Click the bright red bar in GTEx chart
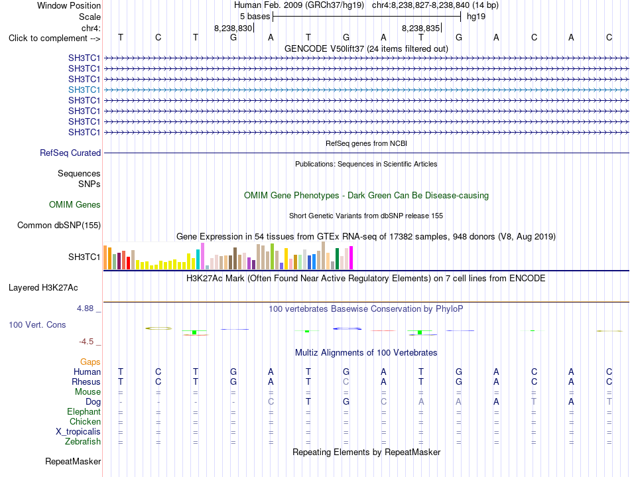630x477 pixels. (128, 263)
